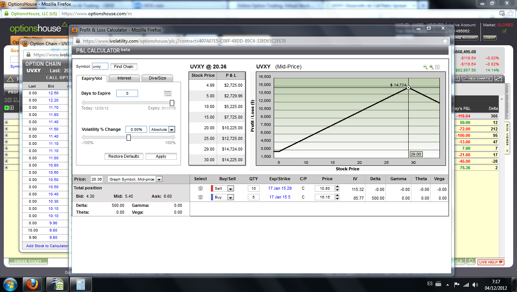The image size is (517, 292).
Task: Bookmark the P&L Calculator page star
Action: [x=445, y=41]
